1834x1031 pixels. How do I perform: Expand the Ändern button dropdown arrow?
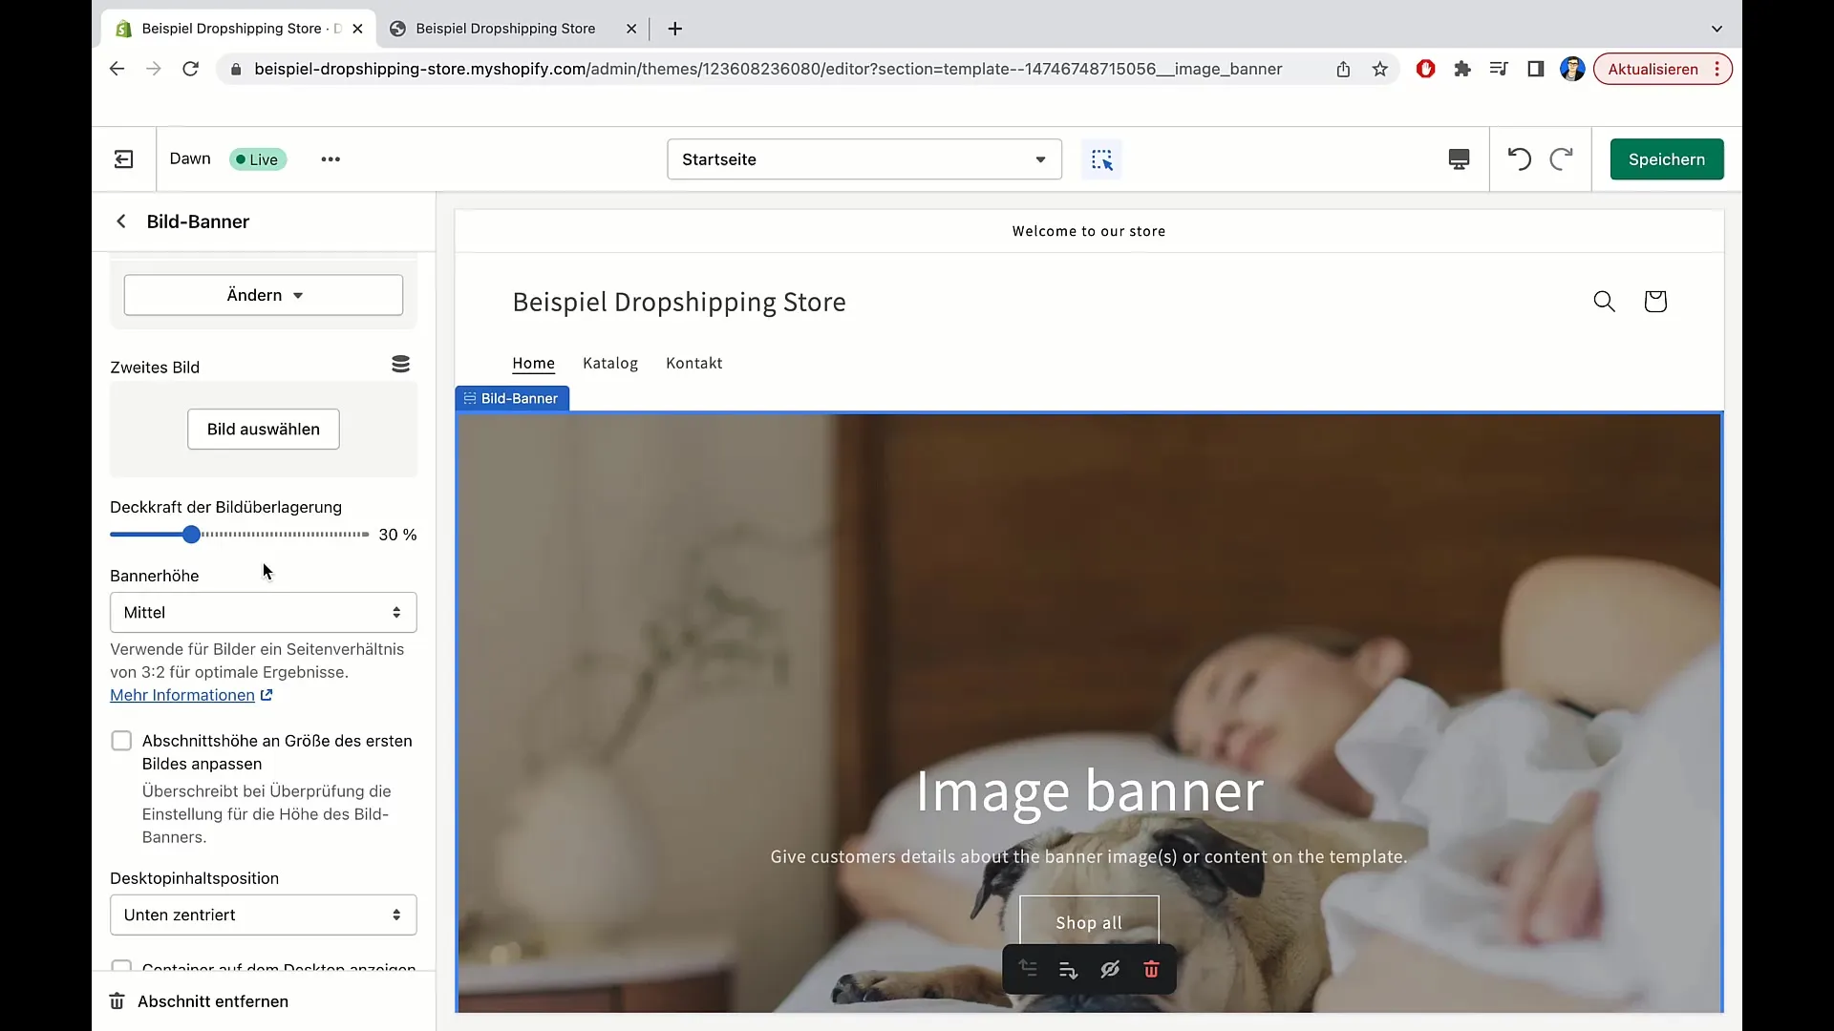[297, 295]
